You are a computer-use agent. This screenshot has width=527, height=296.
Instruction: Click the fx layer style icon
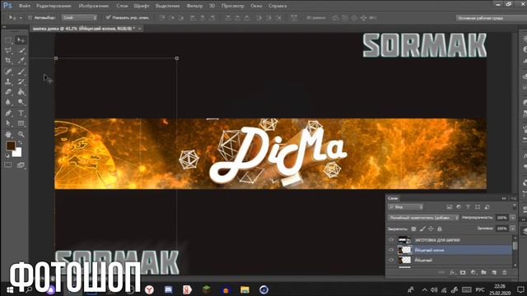[452, 272]
